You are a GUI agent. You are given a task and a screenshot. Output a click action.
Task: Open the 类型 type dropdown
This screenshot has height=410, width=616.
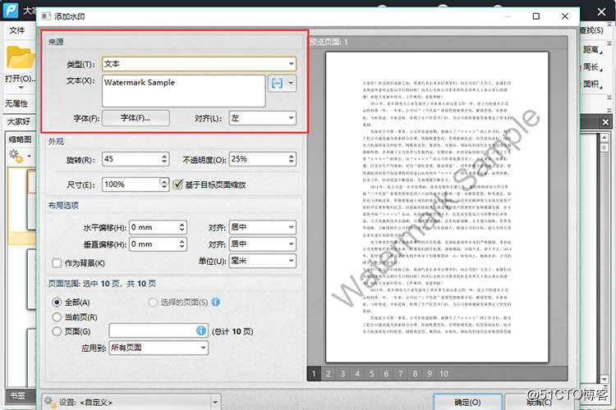pyautogui.click(x=200, y=64)
